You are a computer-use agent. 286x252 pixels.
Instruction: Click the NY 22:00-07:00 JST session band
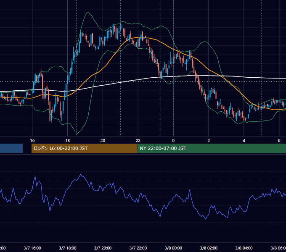[212, 148]
